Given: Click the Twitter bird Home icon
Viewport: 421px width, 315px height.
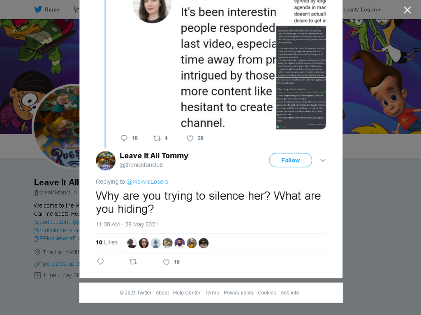Looking at the screenshot, I should [x=38, y=10].
